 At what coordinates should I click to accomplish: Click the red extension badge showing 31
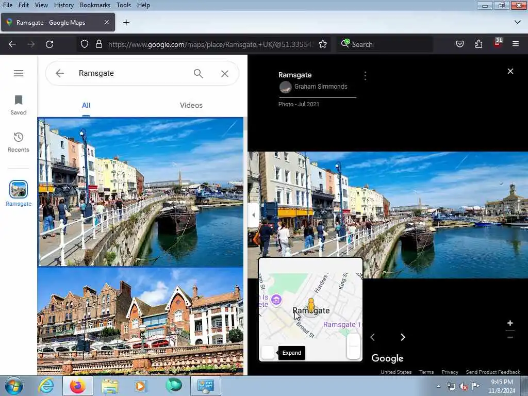498,43
